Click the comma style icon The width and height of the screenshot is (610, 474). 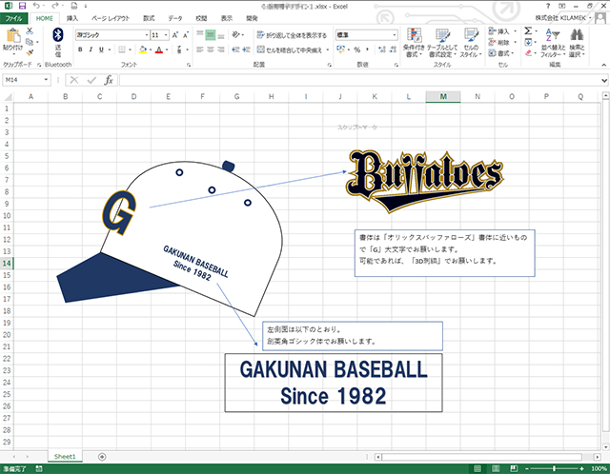coord(368,49)
